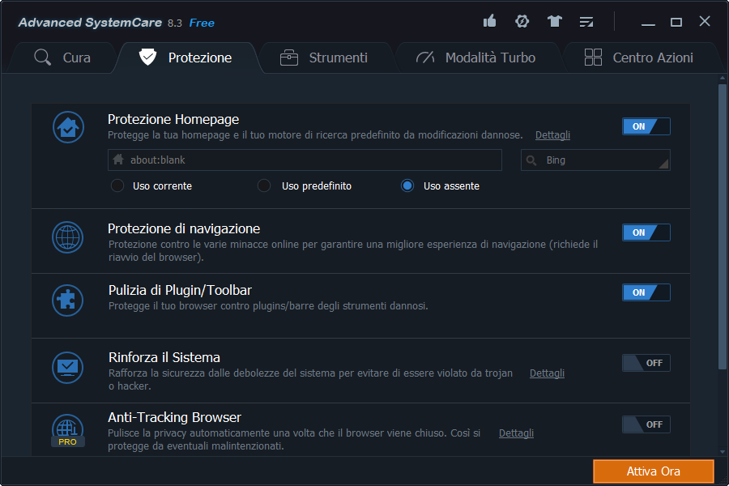This screenshot has height=486, width=729.
Task: Open the options menu icon in title bar
Action: coord(586,22)
